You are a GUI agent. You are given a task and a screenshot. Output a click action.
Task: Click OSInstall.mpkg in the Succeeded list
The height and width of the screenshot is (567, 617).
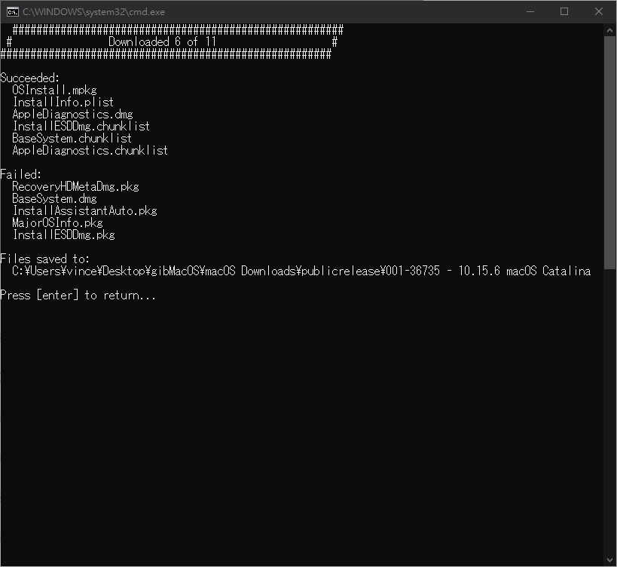(54, 90)
